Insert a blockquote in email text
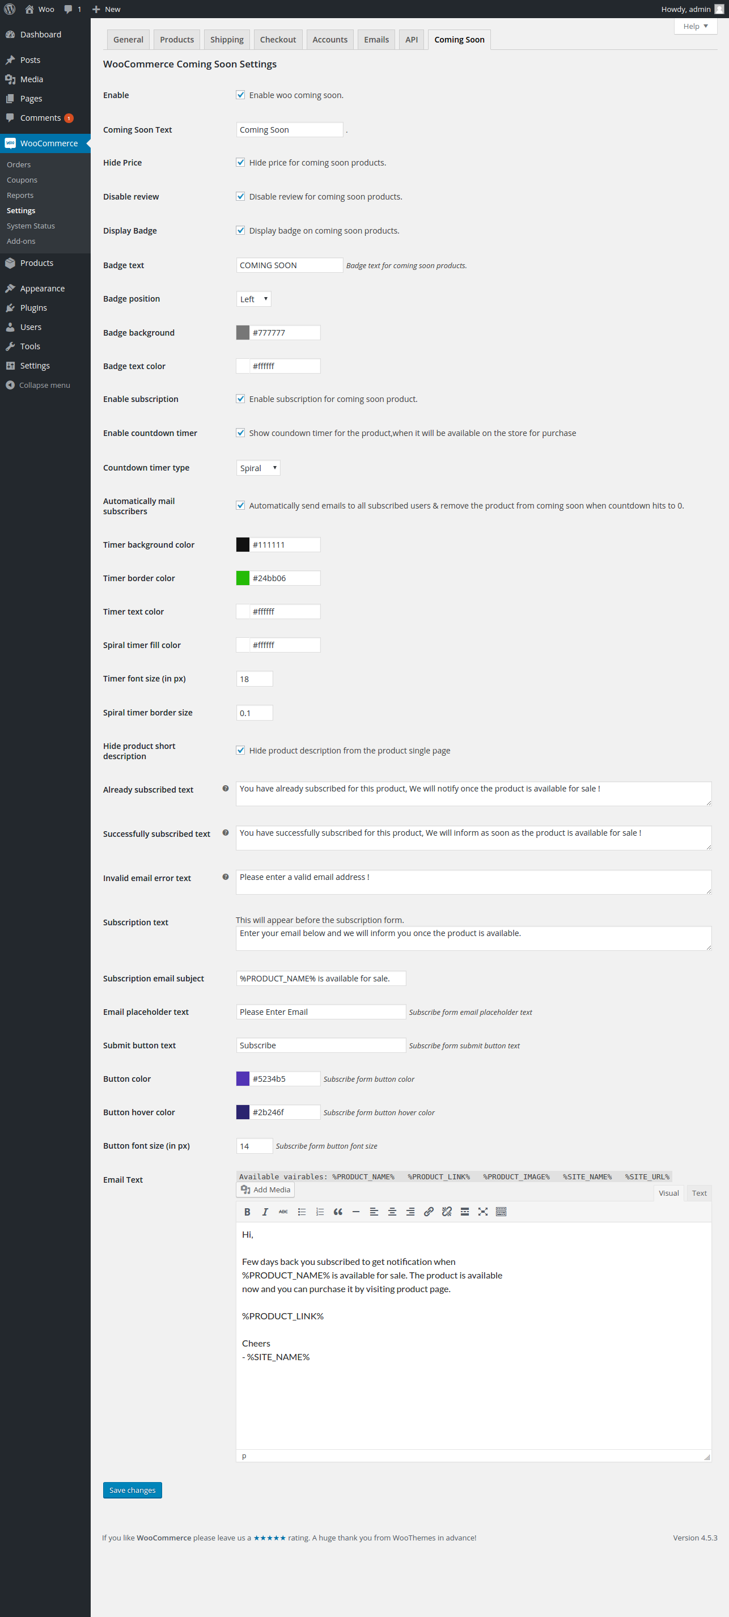 [x=337, y=1212]
